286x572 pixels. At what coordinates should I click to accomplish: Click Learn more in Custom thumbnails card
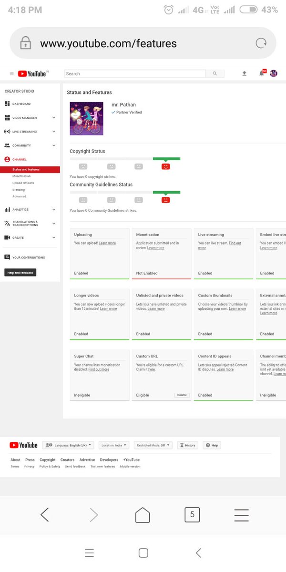point(237,309)
